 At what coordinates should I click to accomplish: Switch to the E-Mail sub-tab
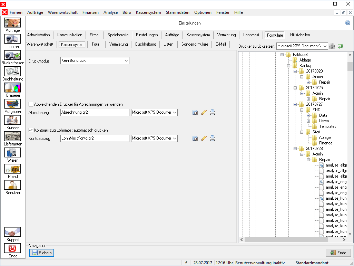(221, 44)
